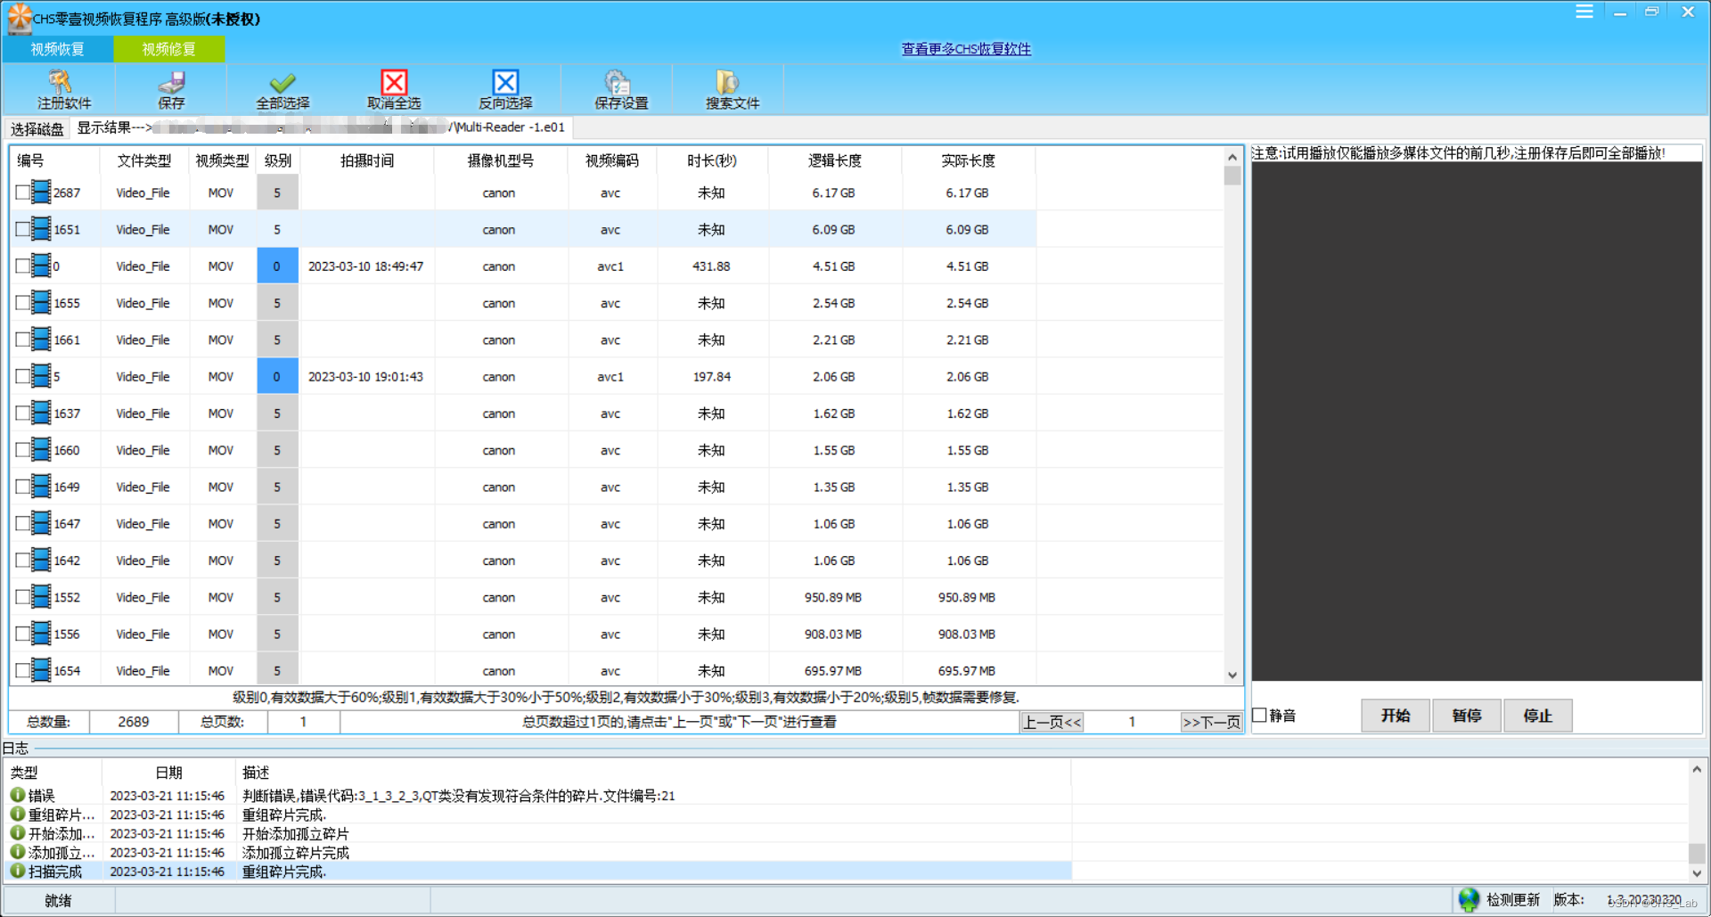Click scroll-down arrow of file list scrollbar
This screenshot has width=1711, height=917.
[x=1232, y=675]
